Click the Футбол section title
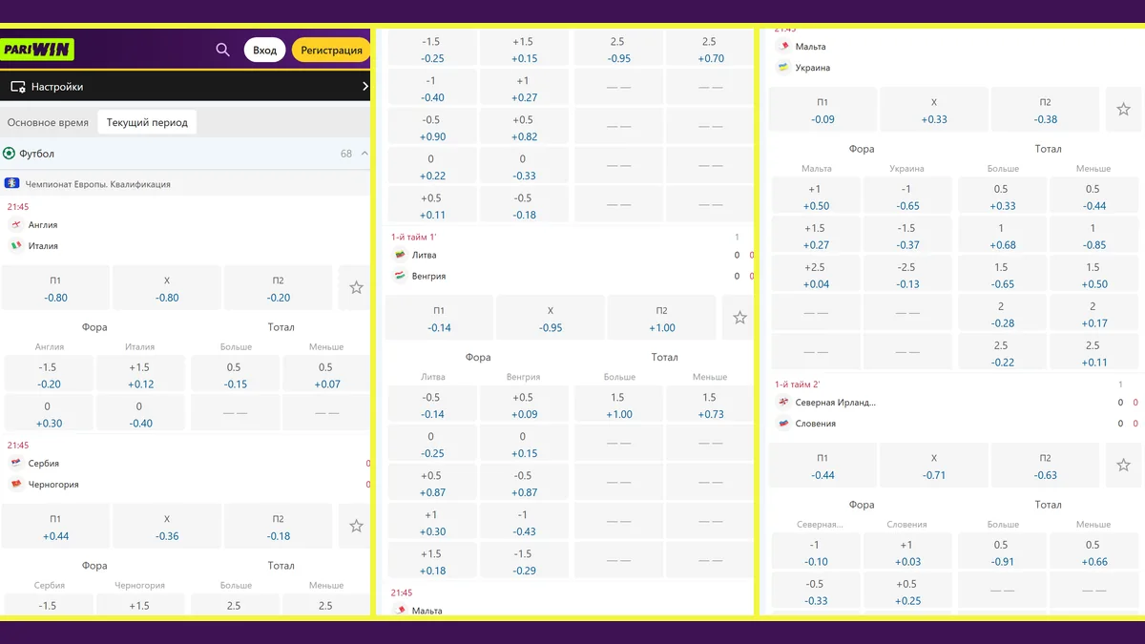 37,154
